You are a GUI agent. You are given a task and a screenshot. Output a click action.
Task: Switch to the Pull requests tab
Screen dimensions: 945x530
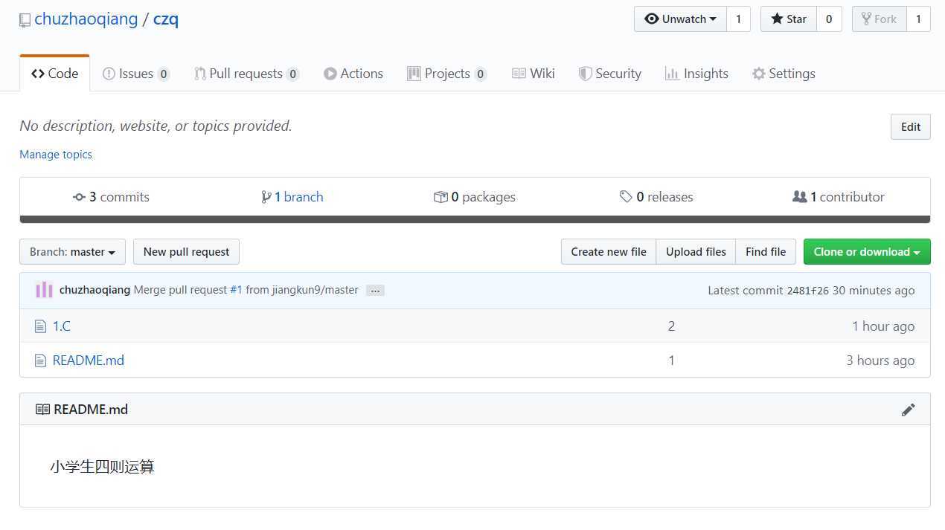point(246,74)
